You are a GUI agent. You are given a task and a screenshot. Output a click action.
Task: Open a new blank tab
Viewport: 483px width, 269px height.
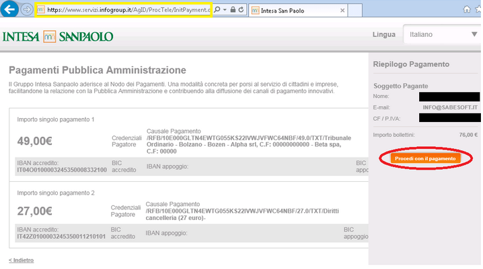click(x=355, y=11)
